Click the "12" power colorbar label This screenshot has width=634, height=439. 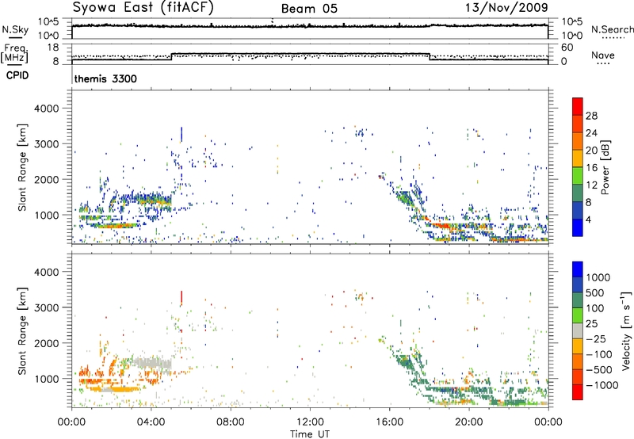click(x=591, y=185)
